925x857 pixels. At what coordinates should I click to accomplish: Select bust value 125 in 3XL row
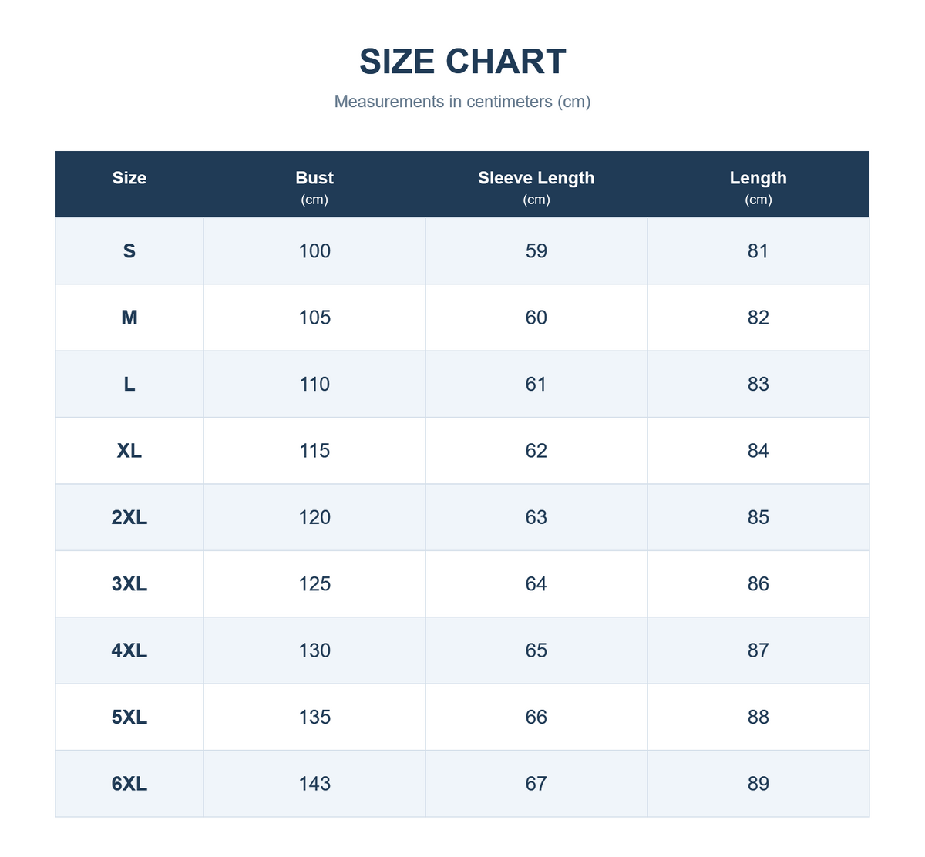[x=314, y=584]
